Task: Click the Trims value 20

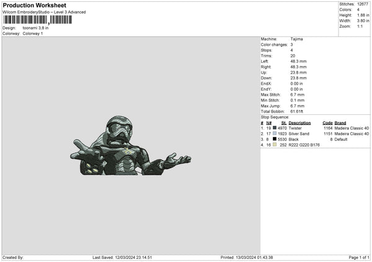Action: [x=293, y=56]
